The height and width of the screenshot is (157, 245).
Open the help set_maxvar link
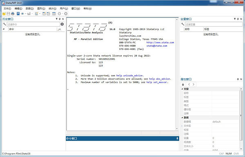click(157, 82)
